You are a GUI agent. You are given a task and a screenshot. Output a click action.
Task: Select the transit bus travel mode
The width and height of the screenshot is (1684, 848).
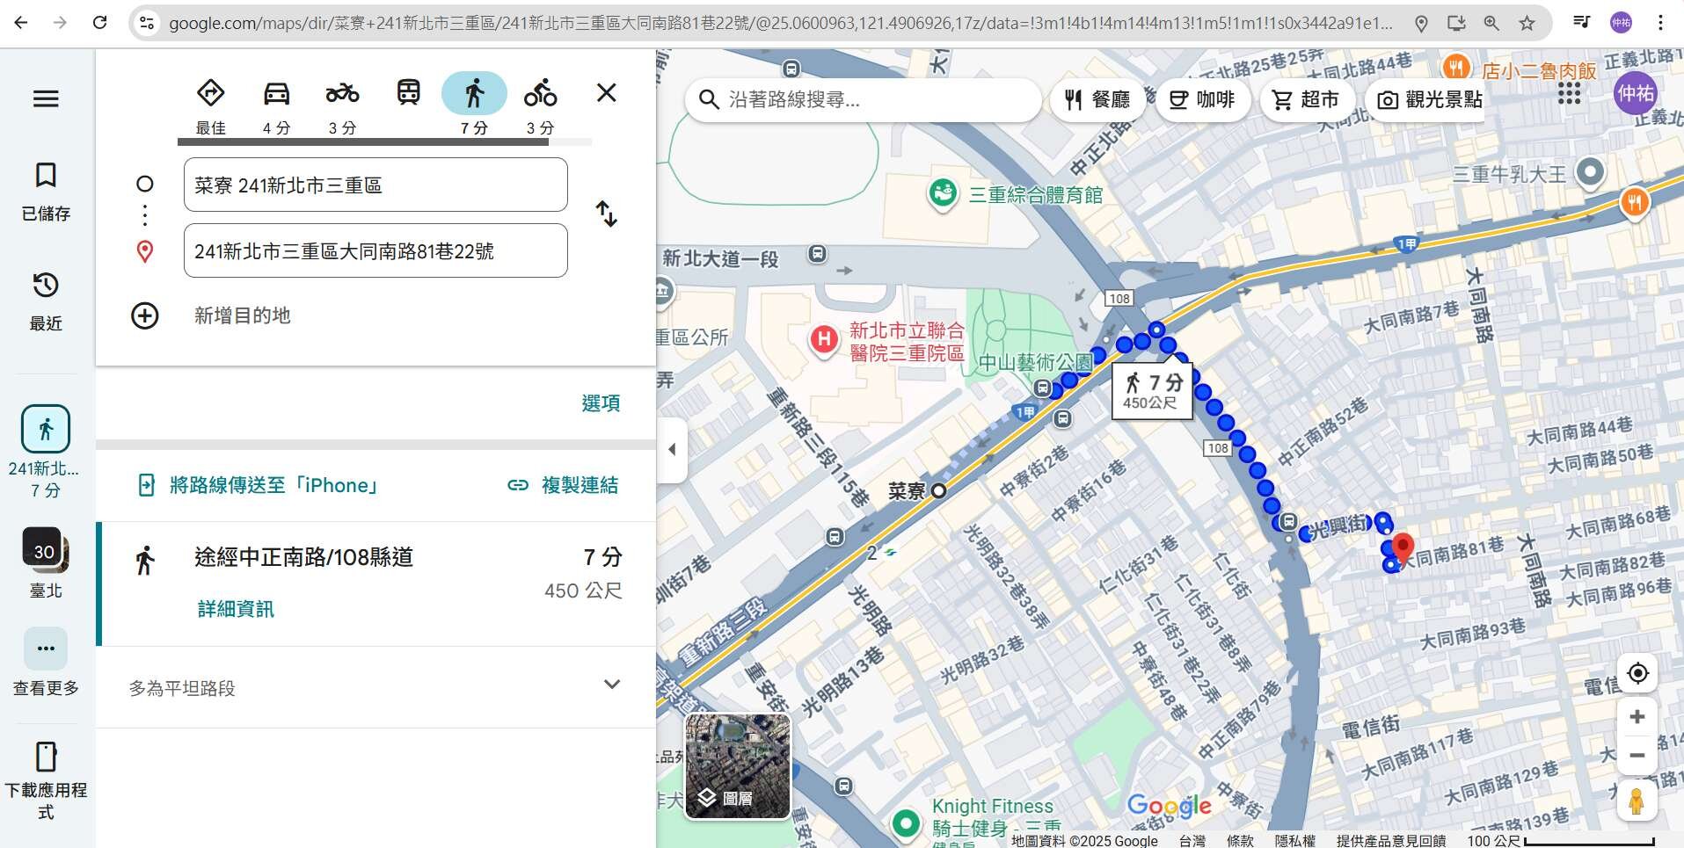click(408, 93)
